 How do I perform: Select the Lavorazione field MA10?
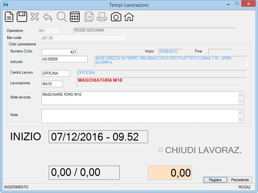[x=52, y=84]
